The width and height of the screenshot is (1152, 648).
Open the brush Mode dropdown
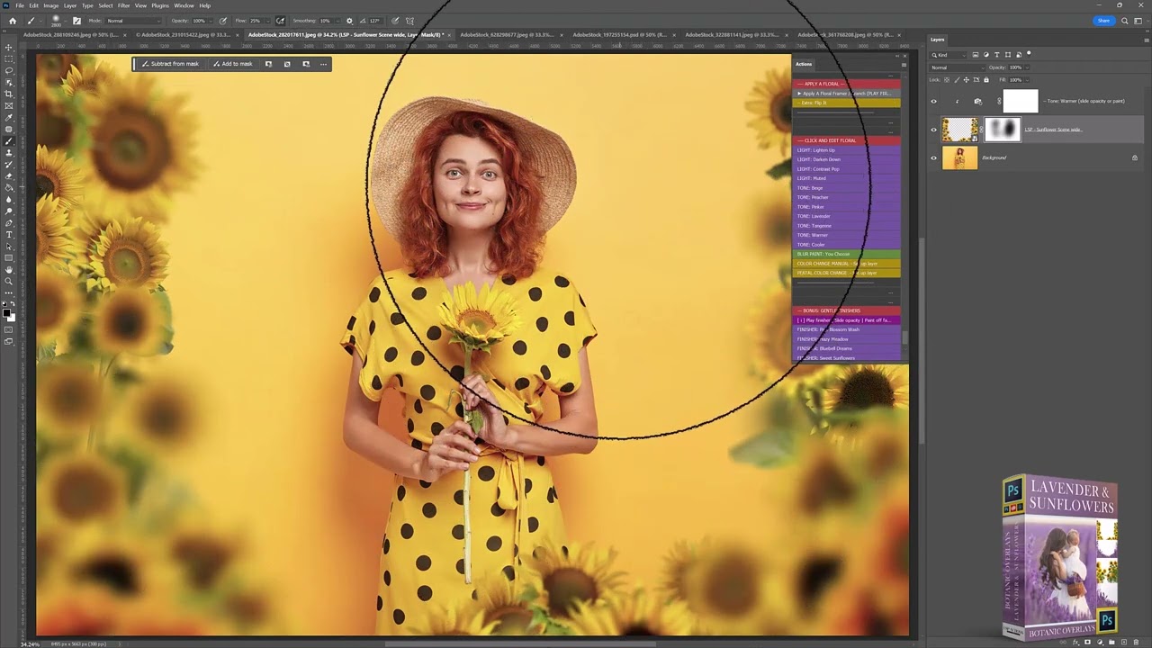click(x=135, y=21)
